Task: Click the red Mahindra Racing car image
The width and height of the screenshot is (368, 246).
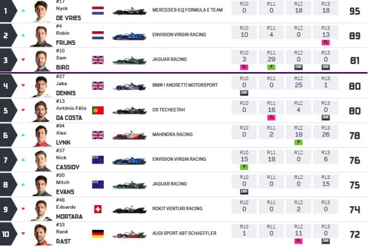Action: tap(129, 135)
